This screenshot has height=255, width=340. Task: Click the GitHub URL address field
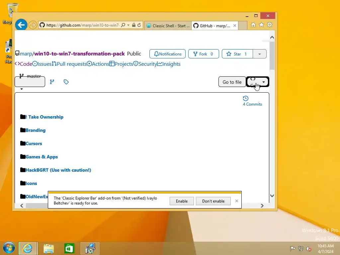[x=82, y=25]
